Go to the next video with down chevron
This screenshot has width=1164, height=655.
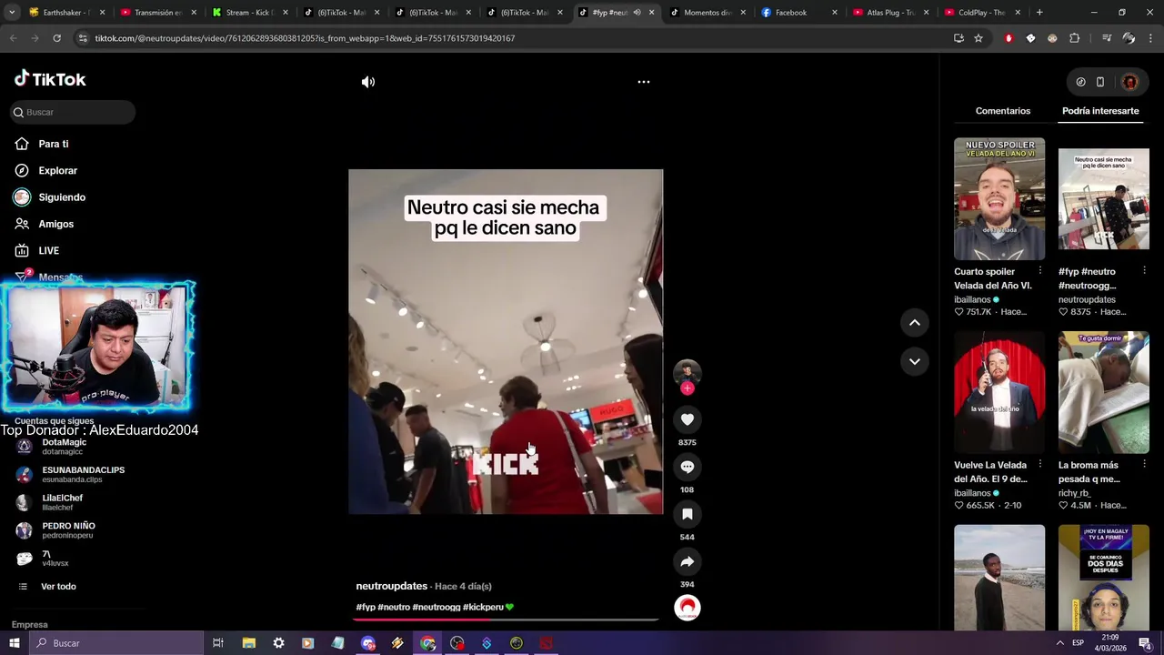click(915, 361)
